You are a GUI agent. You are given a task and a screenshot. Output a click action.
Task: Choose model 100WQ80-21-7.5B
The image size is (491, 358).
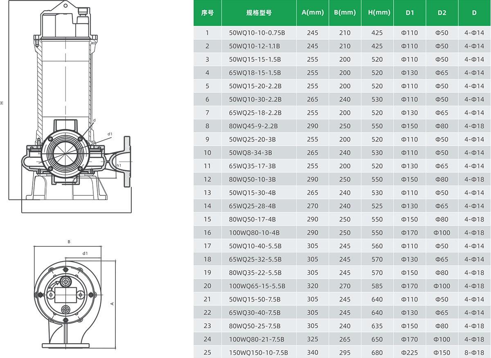pos(257,340)
